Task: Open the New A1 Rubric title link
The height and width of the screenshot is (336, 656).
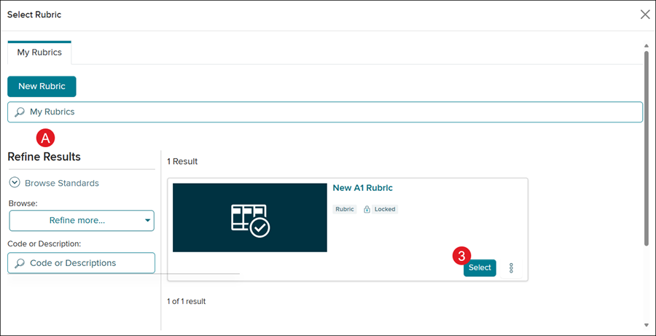Action: (363, 188)
